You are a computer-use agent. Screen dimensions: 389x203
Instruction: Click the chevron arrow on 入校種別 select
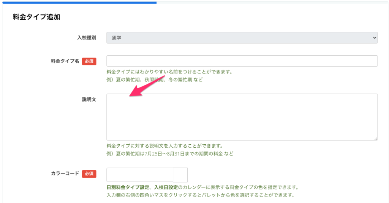374,37
